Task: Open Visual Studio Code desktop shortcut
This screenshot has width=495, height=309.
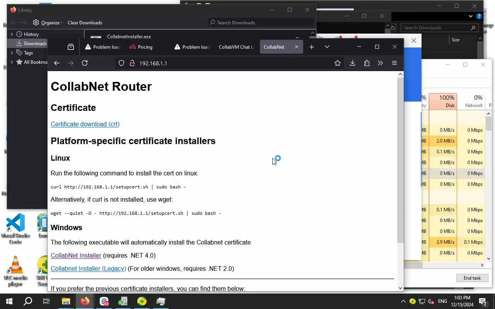Action: tap(15, 229)
